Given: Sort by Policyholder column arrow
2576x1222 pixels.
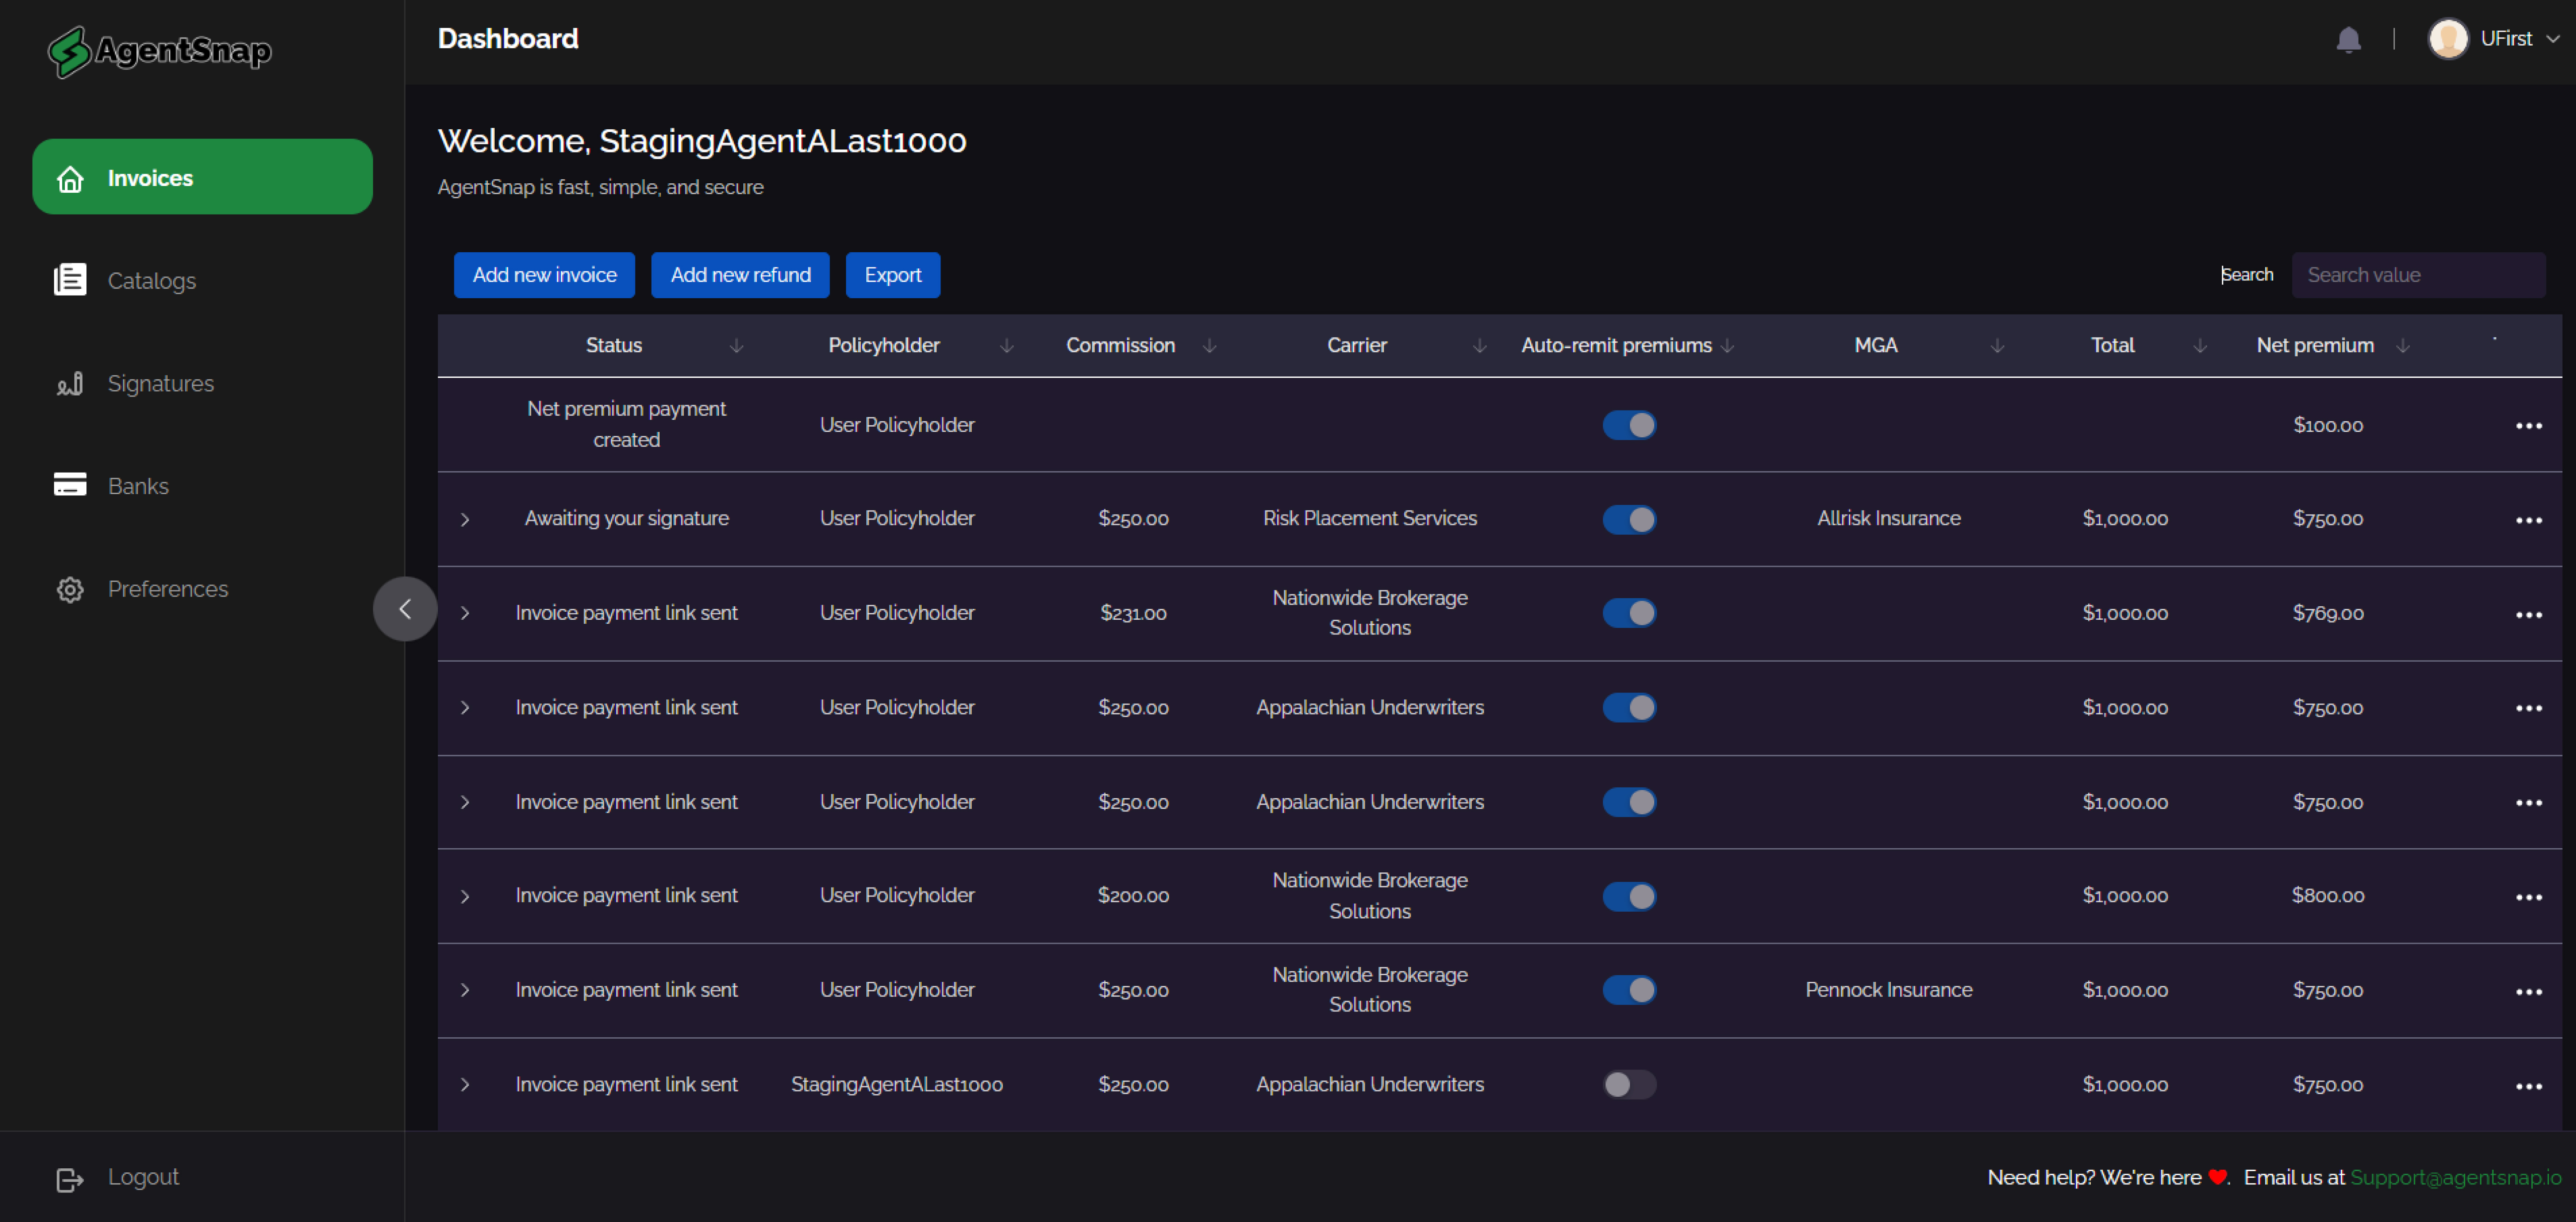Looking at the screenshot, I should click(x=1007, y=346).
